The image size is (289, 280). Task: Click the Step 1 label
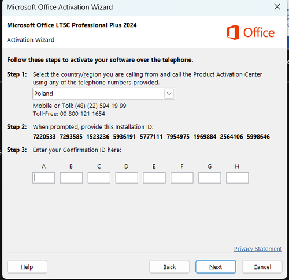pos(17,74)
